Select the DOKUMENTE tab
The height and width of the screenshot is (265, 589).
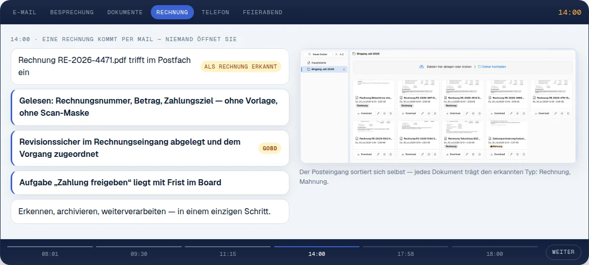pyautogui.click(x=125, y=12)
